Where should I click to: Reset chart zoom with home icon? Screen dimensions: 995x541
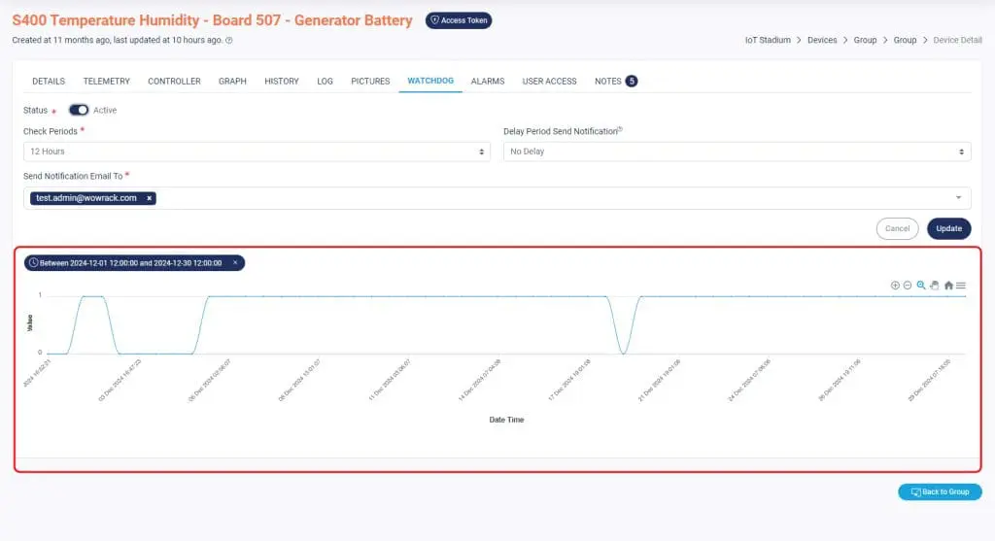click(948, 285)
